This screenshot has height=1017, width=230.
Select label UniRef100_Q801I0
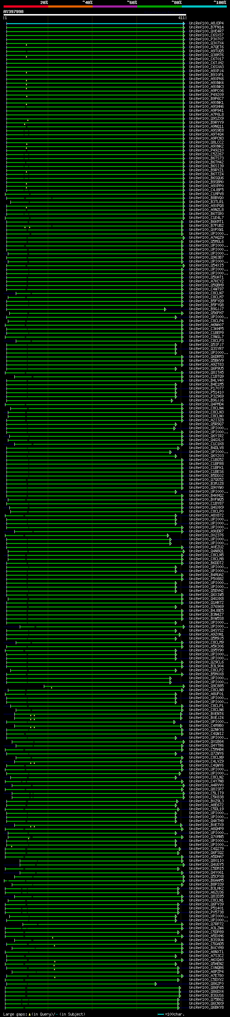[x=206, y=861]
